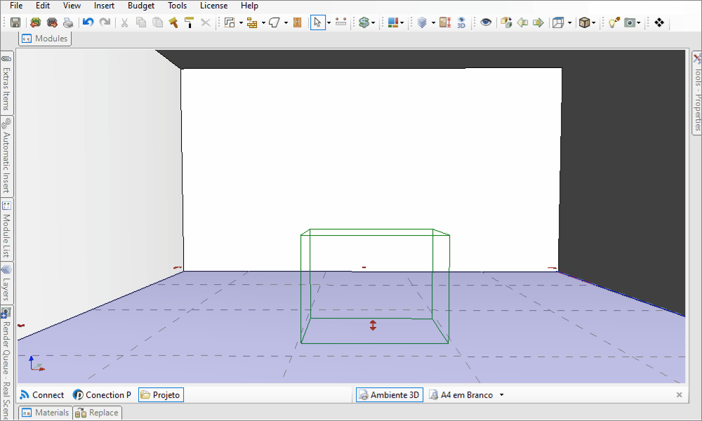The width and height of the screenshot is (702, 421).
Task: Click the grayed Redo arrow
Action: [x=105, y=22]
